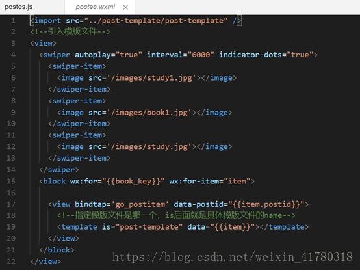Viewport: 360px width, 270px height.
Task: Click data="{{item}}" on template line
Action: 221,227
